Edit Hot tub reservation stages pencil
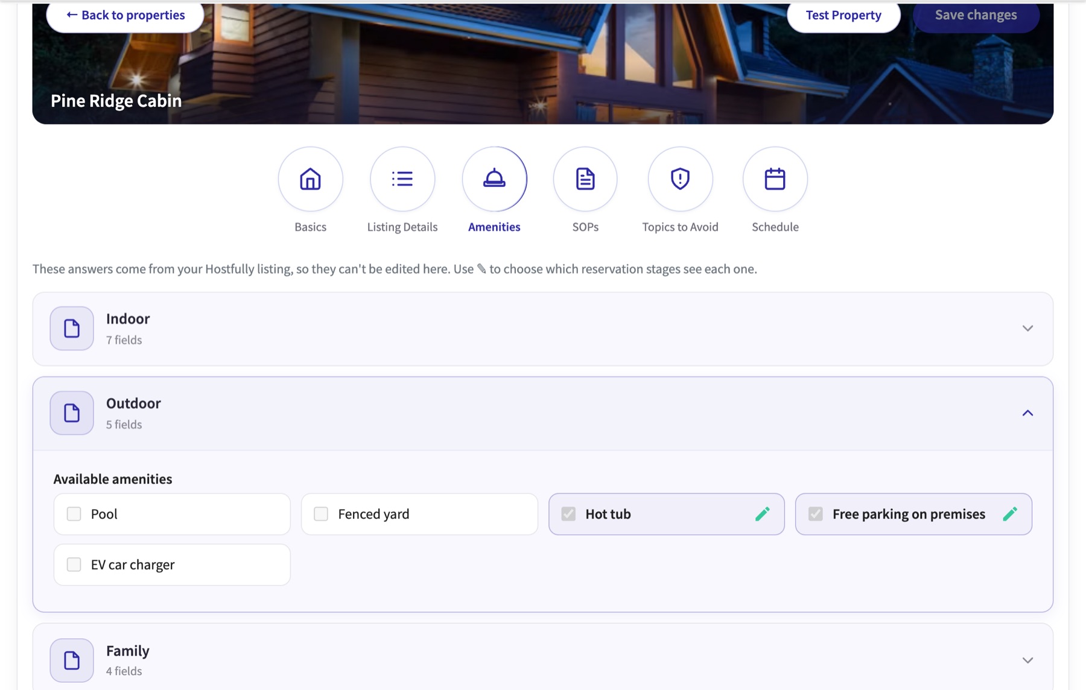 coord(763,514)
